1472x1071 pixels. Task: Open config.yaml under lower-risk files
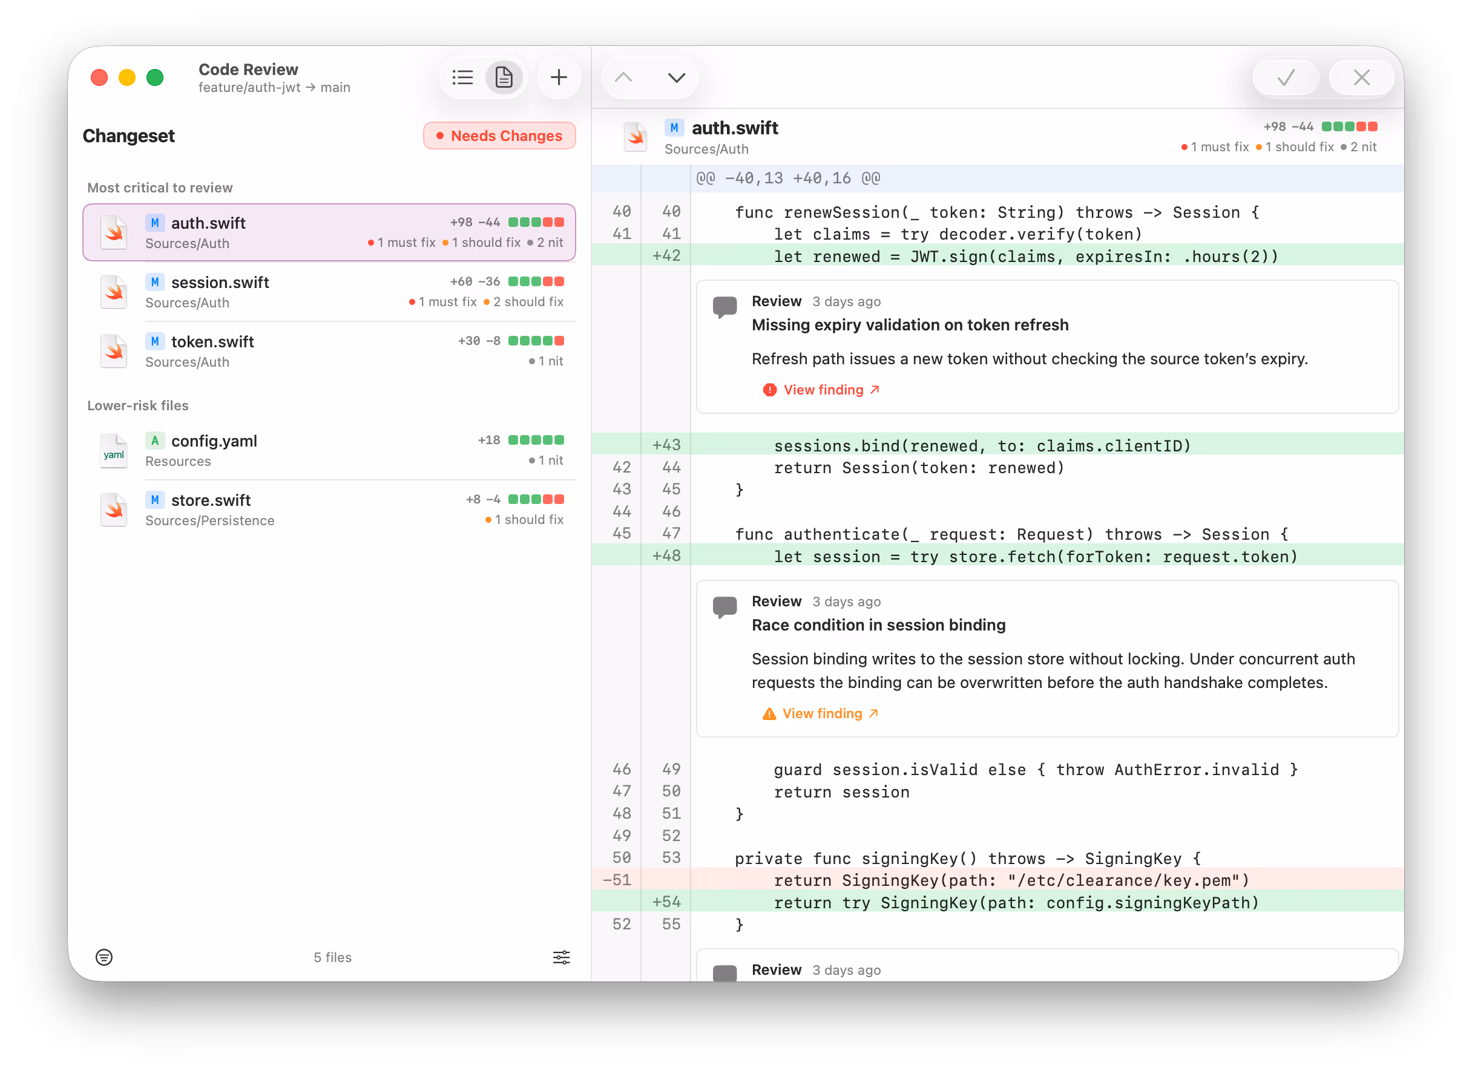[329, 450]
